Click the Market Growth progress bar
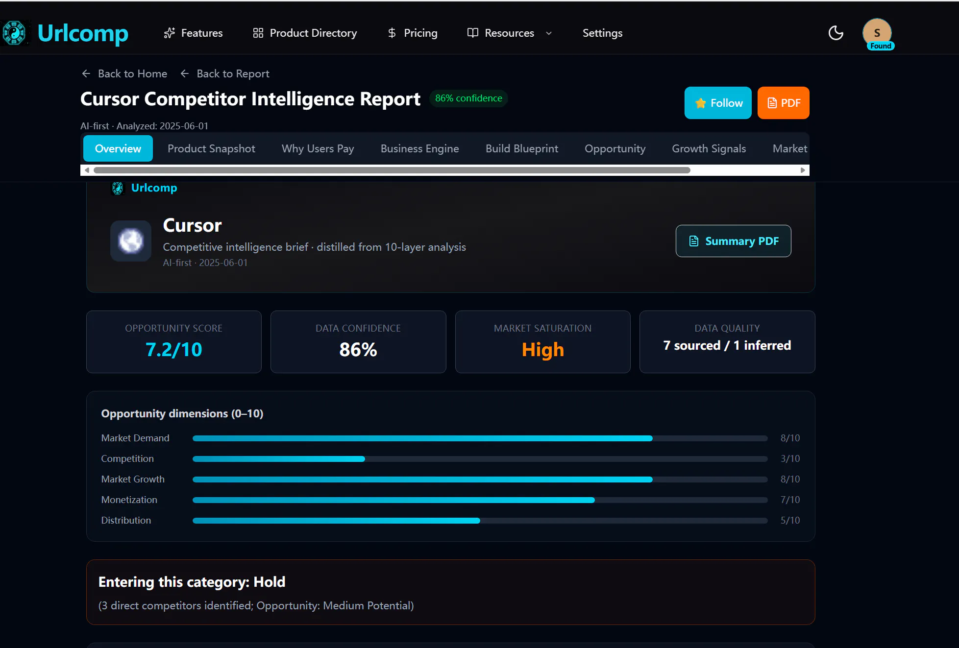This screenshot has height=648, width=959. point(480,480)
